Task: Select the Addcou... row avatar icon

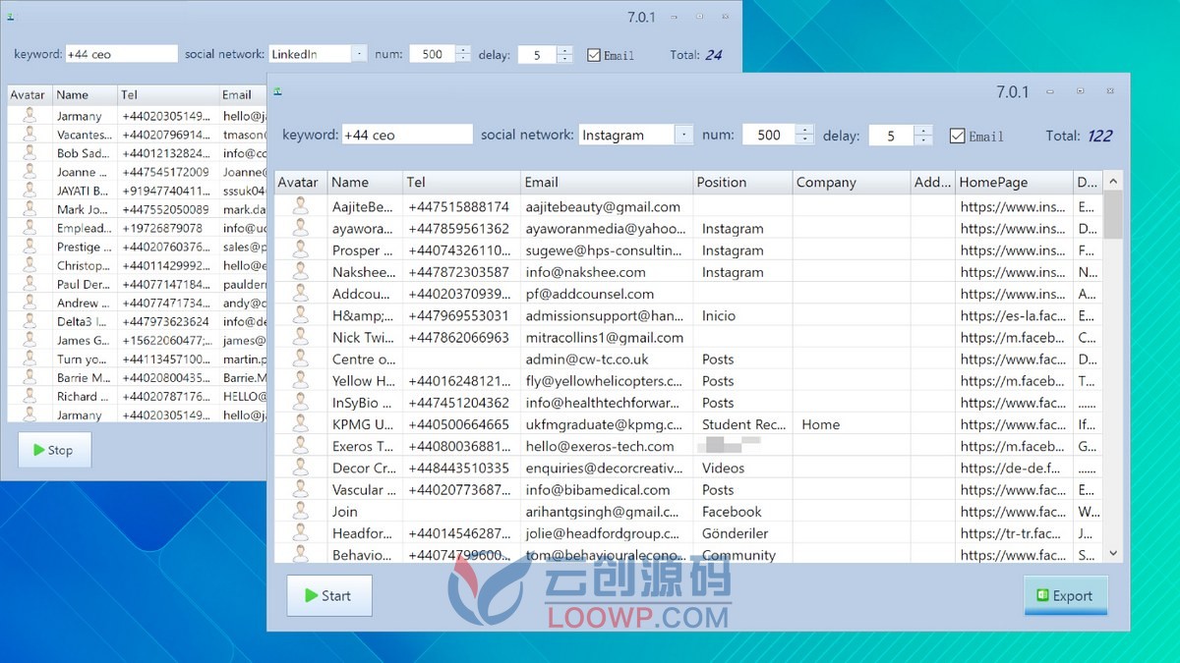Action: tap(300, 293)
